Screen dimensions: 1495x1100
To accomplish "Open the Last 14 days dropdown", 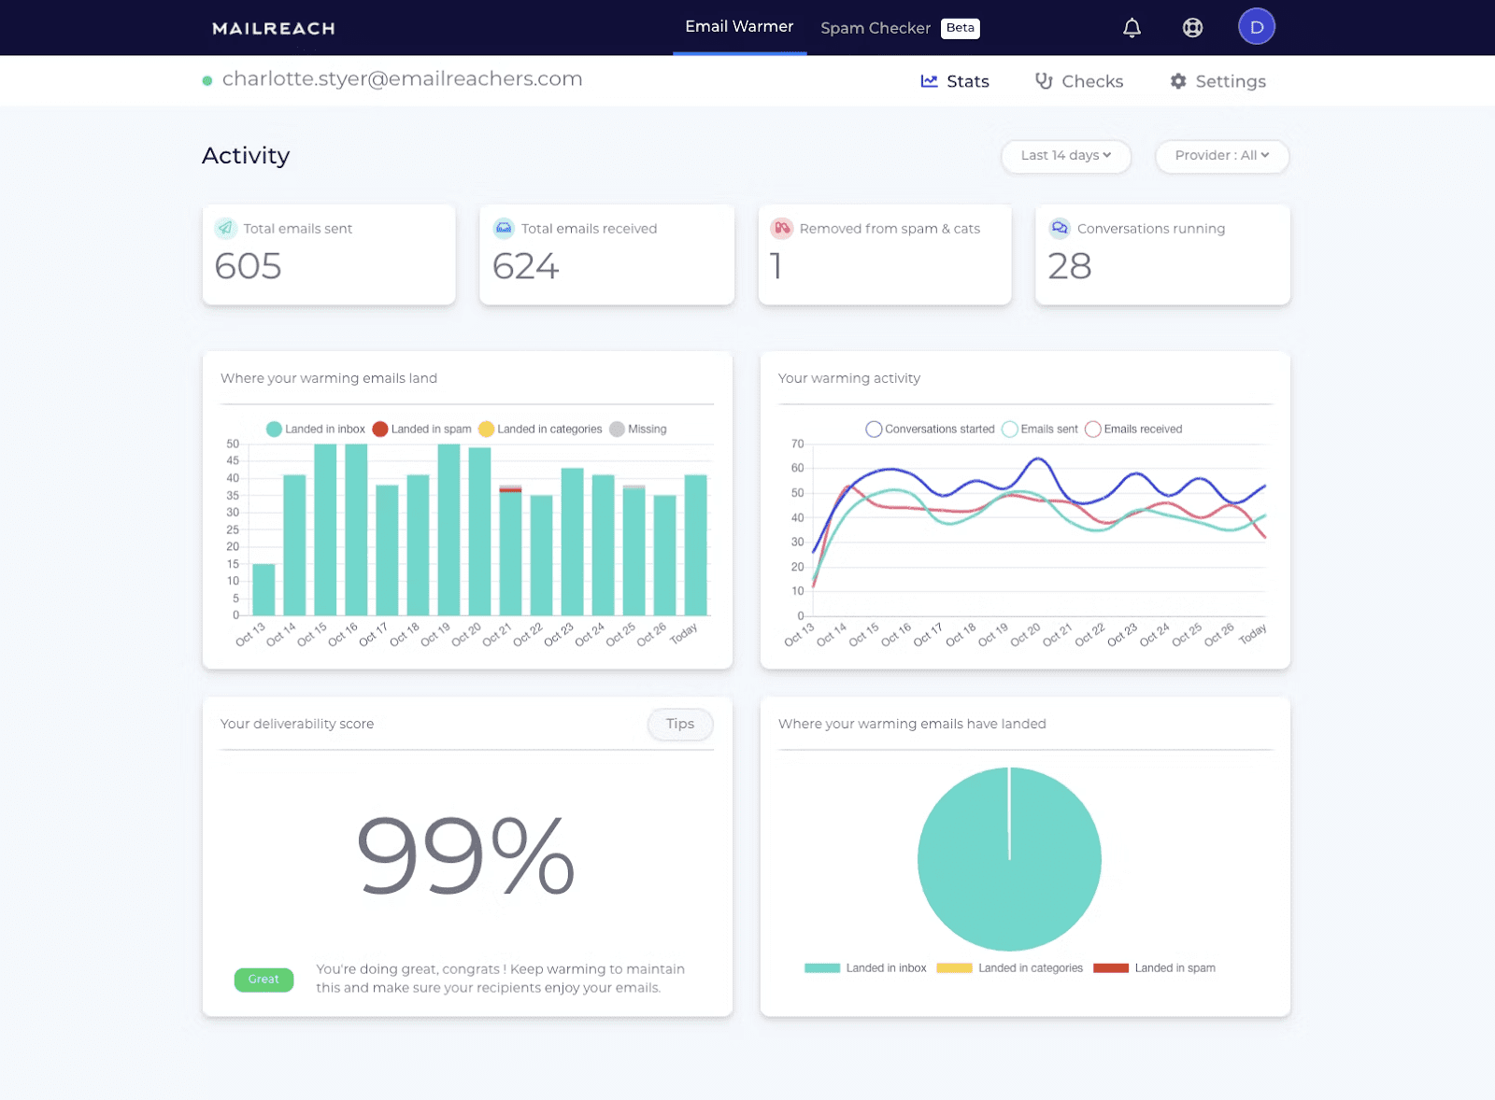I will pyautogui.click(x=1065, y=156).
